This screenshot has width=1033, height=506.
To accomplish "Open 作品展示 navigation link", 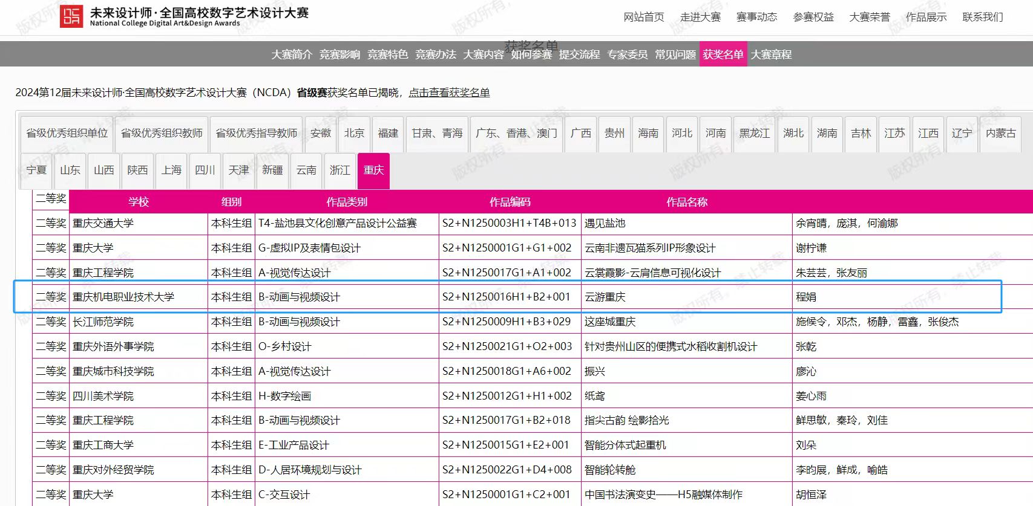I will (926, 17).
